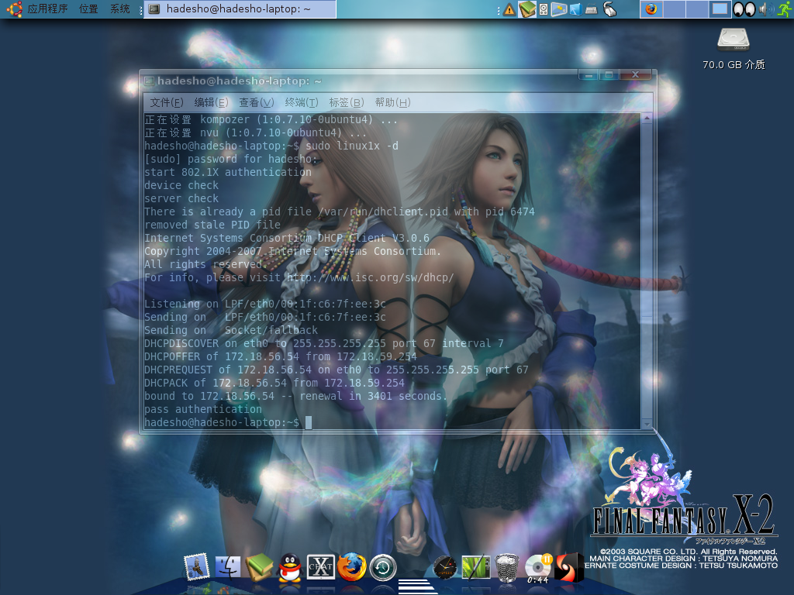Click 'start 802.1X authentication' line
Screen dimensions: 794x595
click(228, 172)
